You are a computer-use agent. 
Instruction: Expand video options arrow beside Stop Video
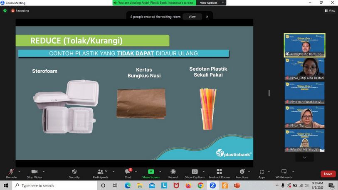(x=44, y=171)
